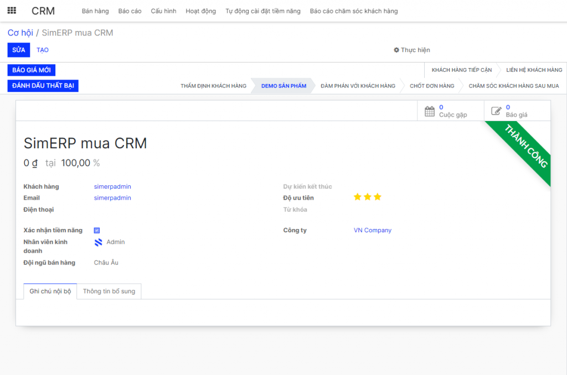Click the Admin salesperson name
This screenshot has height=375, width=567.
pyautogui.click(x=115, y=242)
